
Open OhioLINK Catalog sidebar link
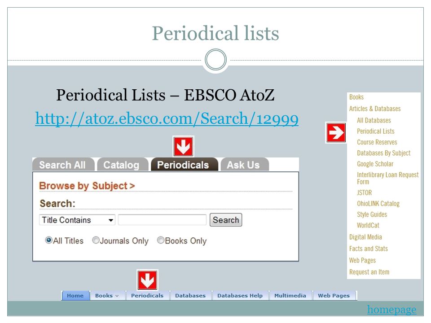pyautogui.click(x=378, y=204)
